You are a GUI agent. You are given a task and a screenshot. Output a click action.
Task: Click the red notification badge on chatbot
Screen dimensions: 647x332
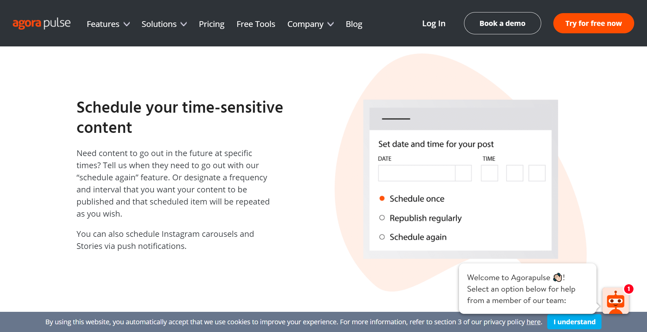point(628,289)
